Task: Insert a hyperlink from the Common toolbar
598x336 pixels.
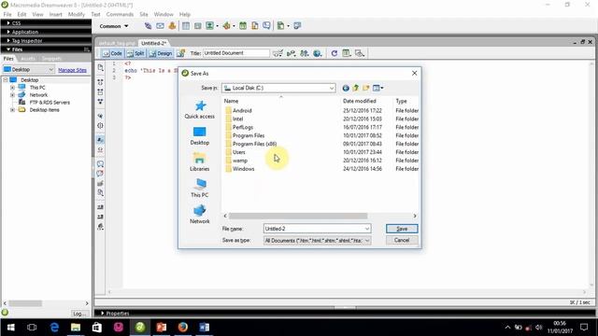Action: pyautogui.click(x=148, y=26)
